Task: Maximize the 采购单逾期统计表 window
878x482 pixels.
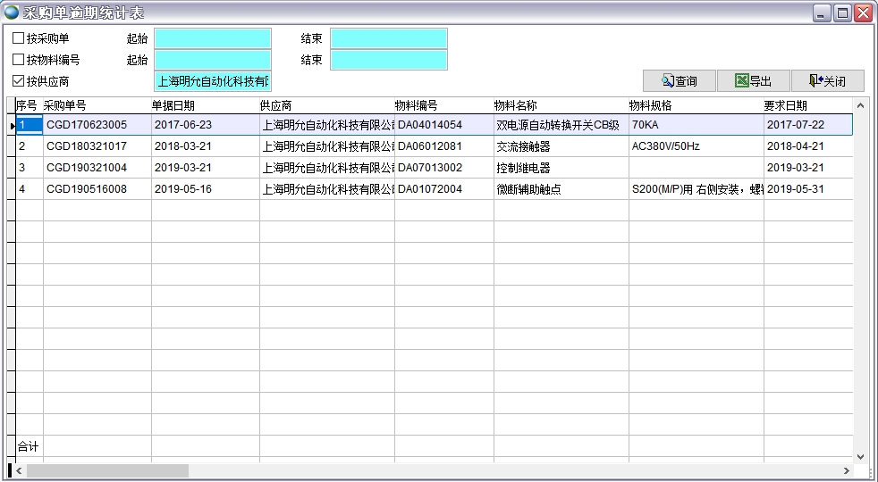Action: click(842, 12)
